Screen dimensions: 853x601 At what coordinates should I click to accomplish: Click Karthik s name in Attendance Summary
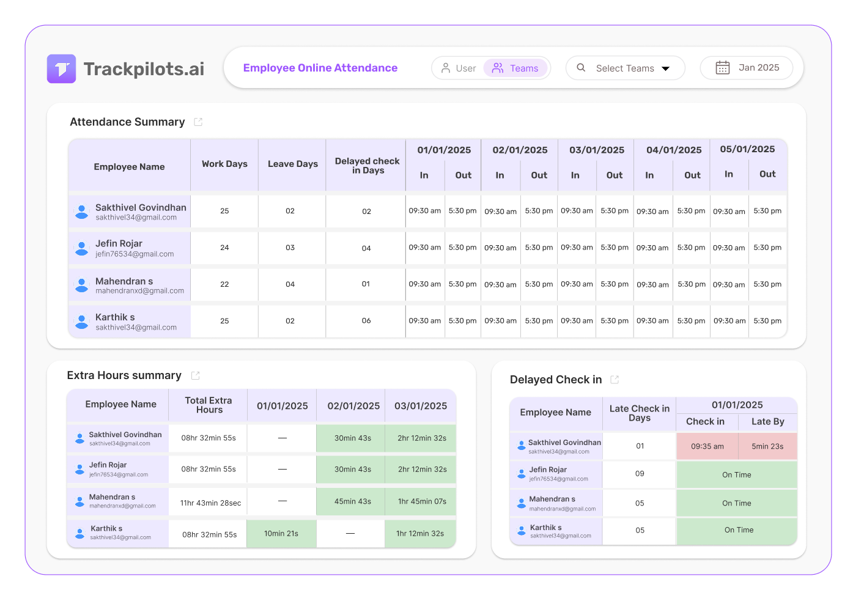[x=115, y=317]
